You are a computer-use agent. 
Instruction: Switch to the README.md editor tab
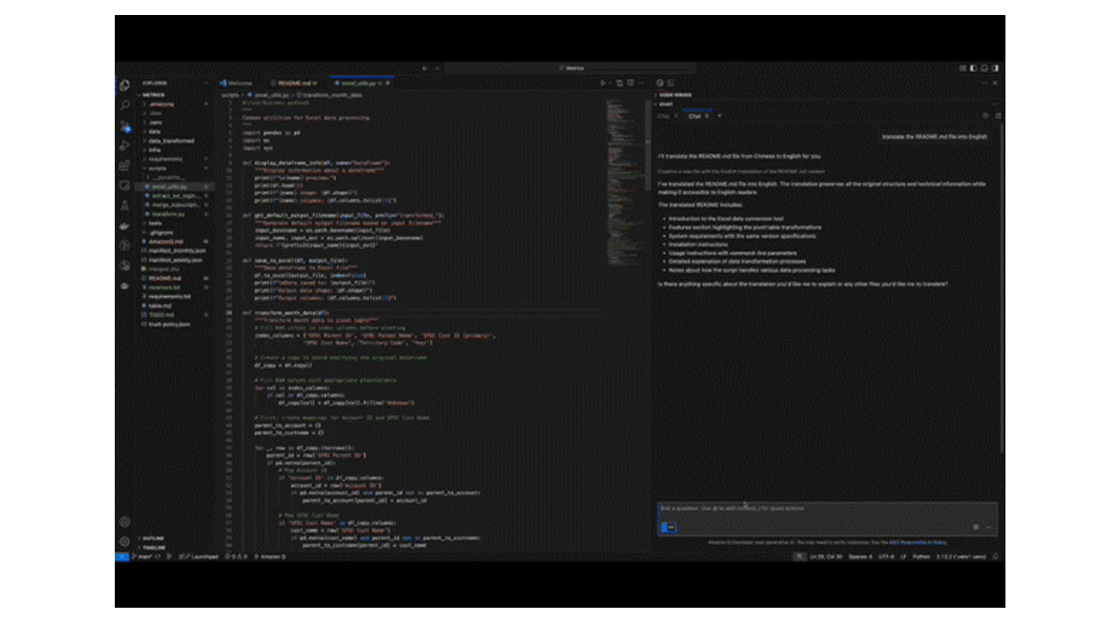point(293,83)
